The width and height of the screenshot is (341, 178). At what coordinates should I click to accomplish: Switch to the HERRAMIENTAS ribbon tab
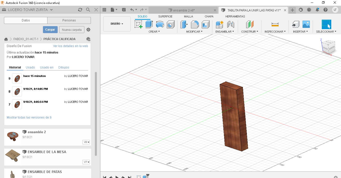[235, 16]
